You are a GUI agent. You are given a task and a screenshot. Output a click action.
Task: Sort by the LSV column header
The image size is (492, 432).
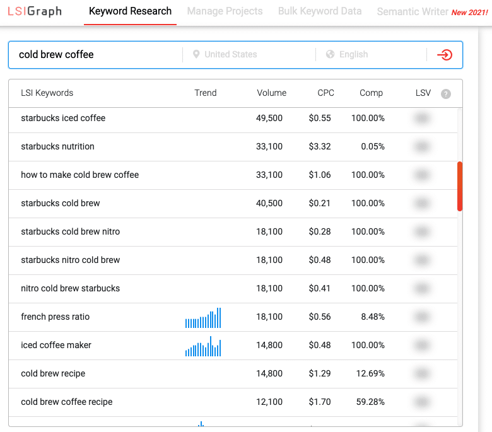point(423,93)
